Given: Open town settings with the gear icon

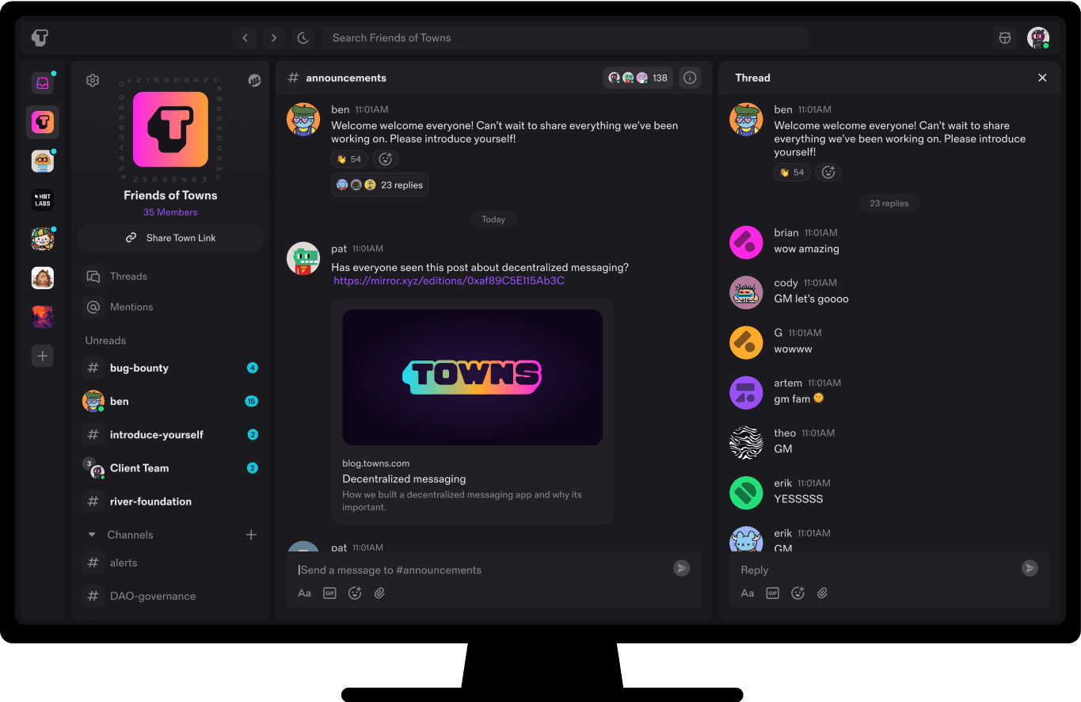Looking at the screenshot, I should (93, 80).
